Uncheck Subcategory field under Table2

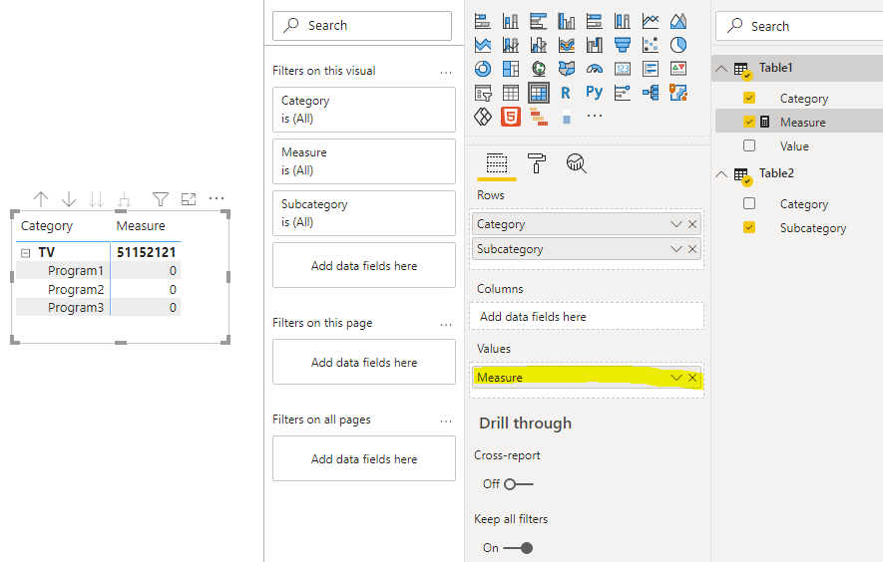[749, 227]
